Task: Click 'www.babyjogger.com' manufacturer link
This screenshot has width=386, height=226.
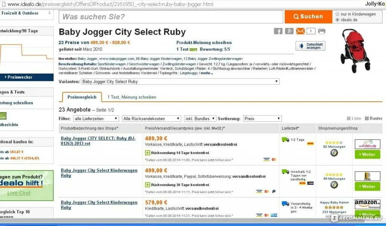Action: click(x=117, y=58)
